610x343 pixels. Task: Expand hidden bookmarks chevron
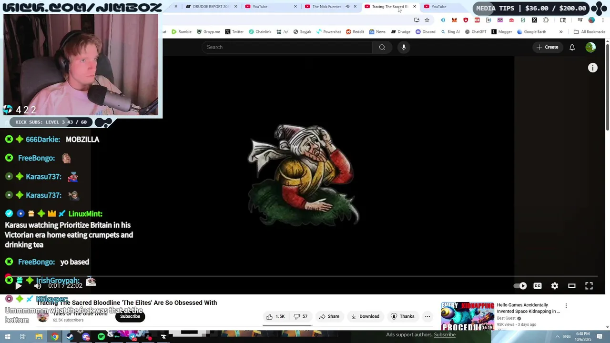[x=561, y=32]
